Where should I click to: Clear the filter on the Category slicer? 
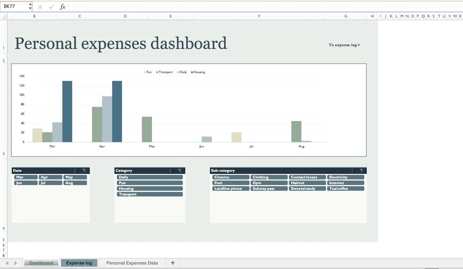[180, 171]
